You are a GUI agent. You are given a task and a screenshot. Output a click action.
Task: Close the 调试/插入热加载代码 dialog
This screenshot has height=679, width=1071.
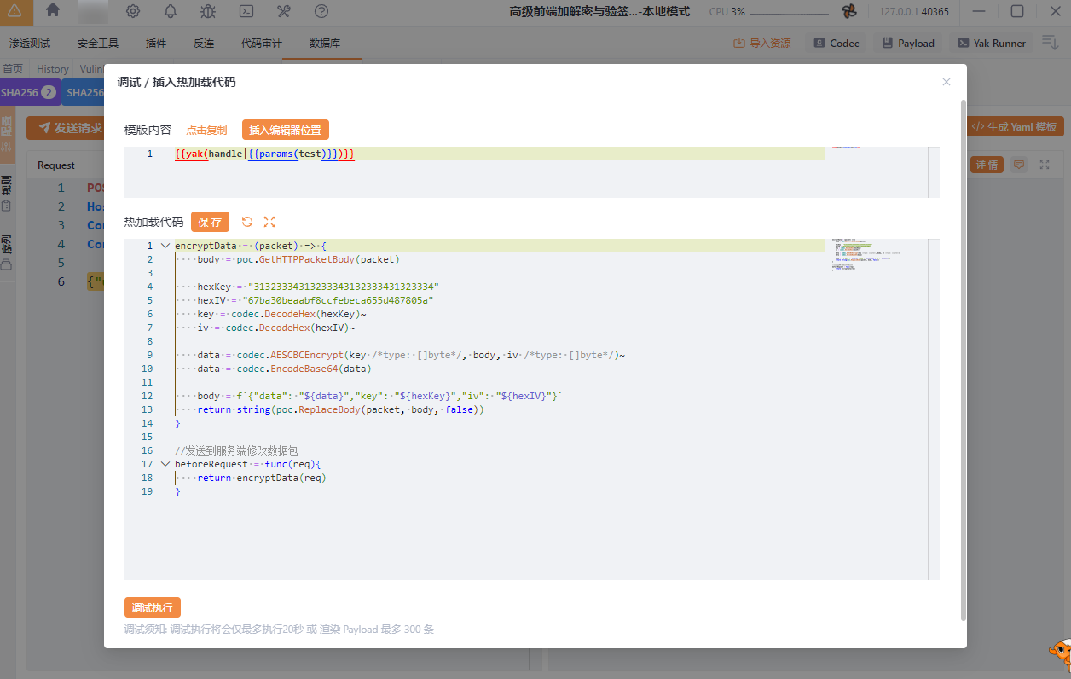pos(946,82)
